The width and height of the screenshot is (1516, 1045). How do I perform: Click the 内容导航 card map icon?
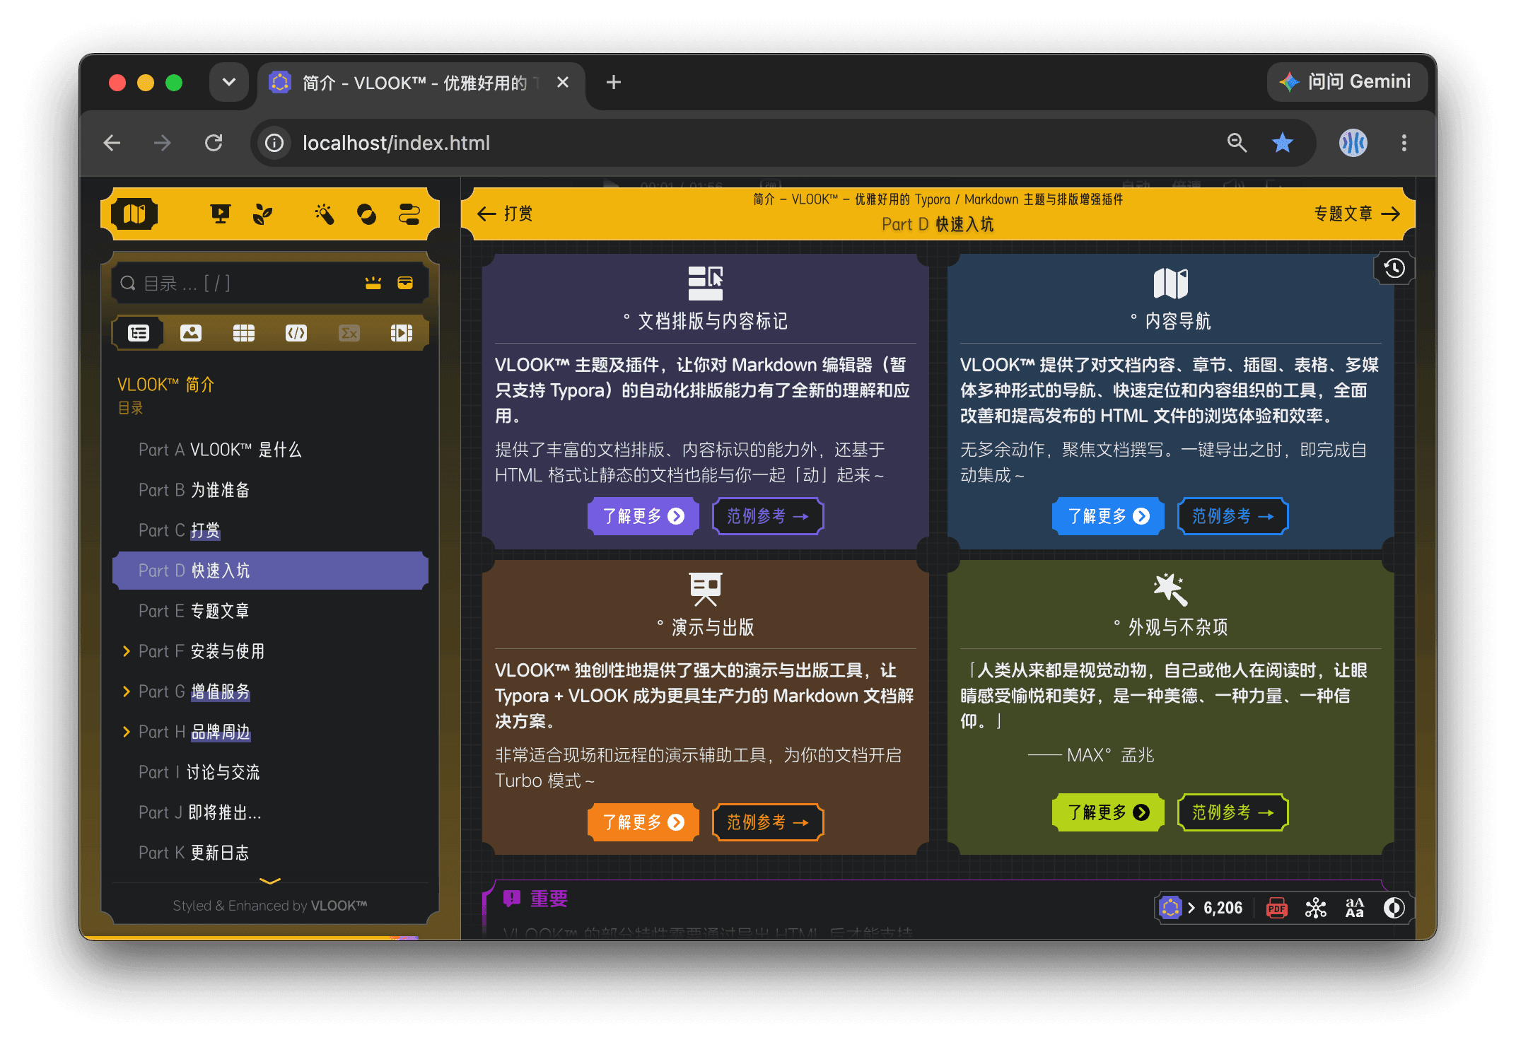(1171, 283)
